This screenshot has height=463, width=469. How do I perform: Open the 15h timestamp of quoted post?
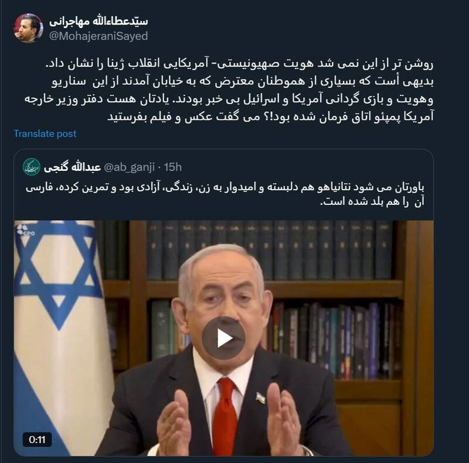pos(172,167)
